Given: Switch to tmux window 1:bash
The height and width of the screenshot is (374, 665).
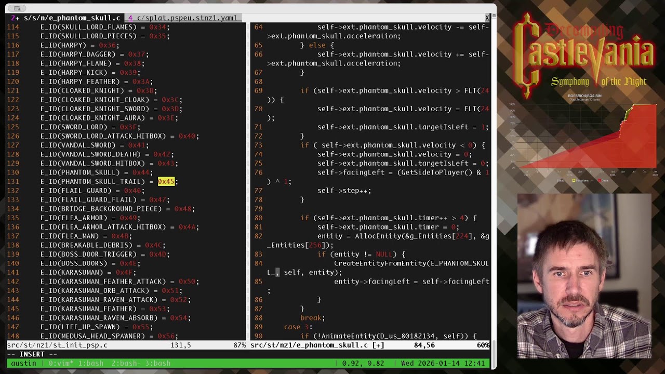Looking at the screenshot, I should point(90,363).
